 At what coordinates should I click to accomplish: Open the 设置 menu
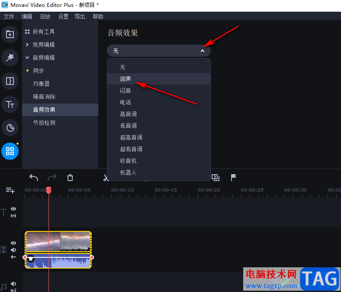click(x=63, y=16)
